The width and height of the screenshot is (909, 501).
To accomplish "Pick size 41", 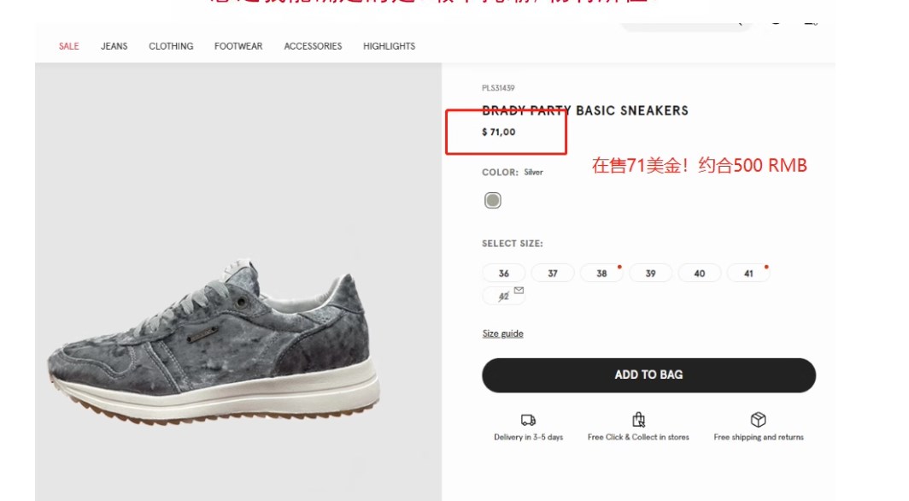I will click(x=748, y=273).
